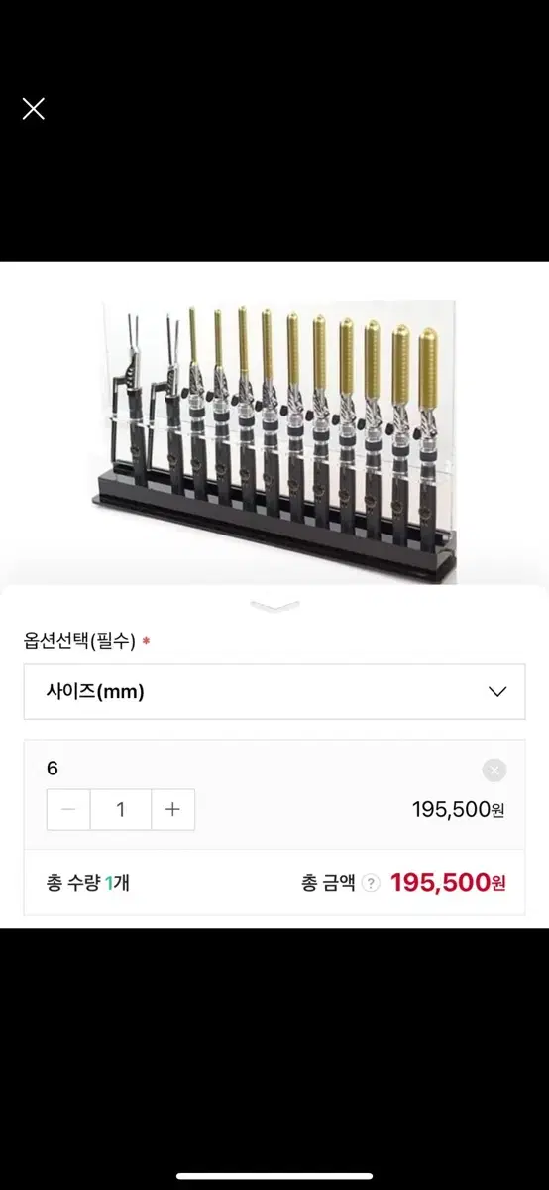Tap the curling iron set product photo
The width and height of the screenshot is (549, 1190).
[x=279, y=442]
